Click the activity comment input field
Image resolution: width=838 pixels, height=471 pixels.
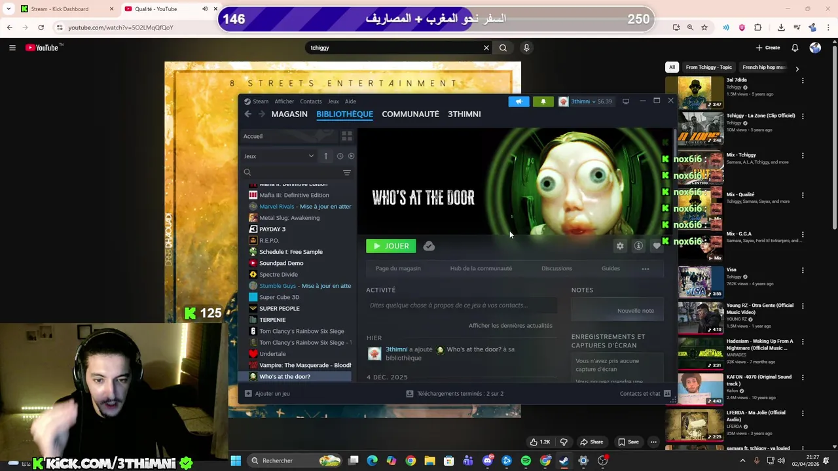(x=461, y=305)
